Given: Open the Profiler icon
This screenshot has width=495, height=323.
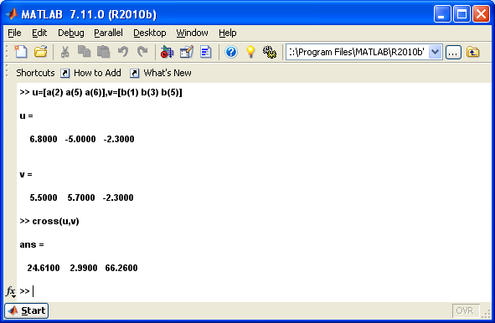Looking at the screenshot, I should click(x=206, y=52).
